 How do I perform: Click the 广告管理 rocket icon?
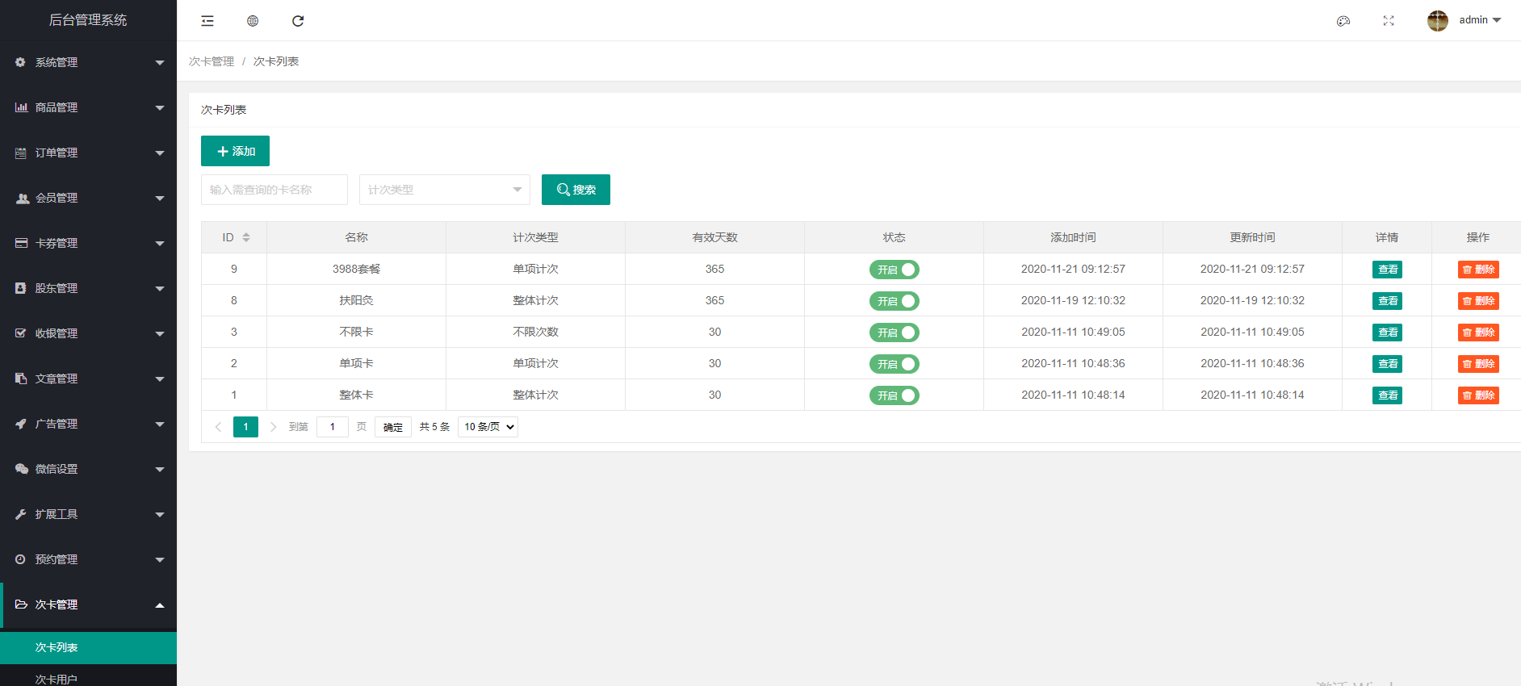(x=21, y=424)
